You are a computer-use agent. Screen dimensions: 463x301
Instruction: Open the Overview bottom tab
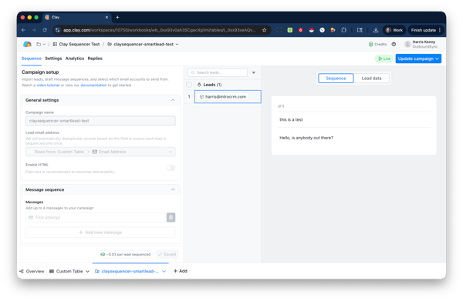(32, 271)
